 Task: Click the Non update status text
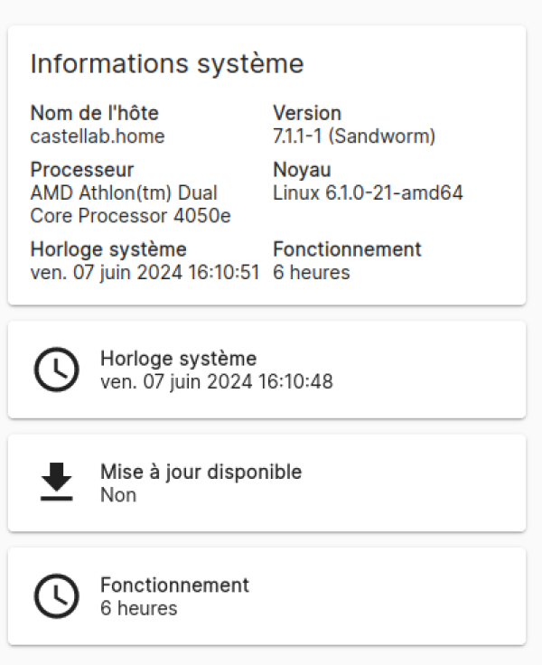point(118,495)
